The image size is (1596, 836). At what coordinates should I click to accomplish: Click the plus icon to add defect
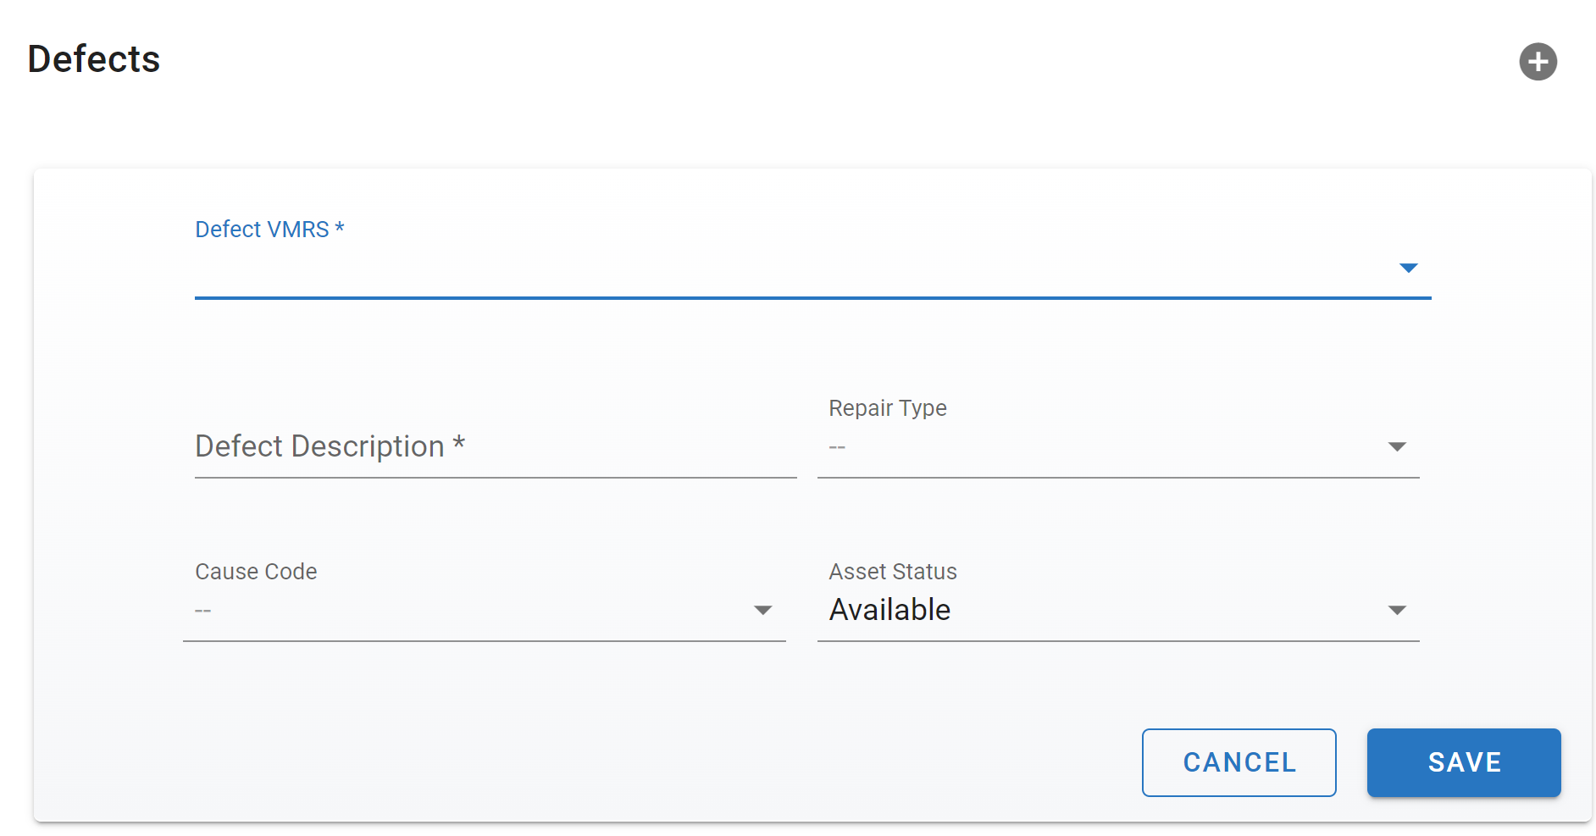click(x=1538, y=62)
